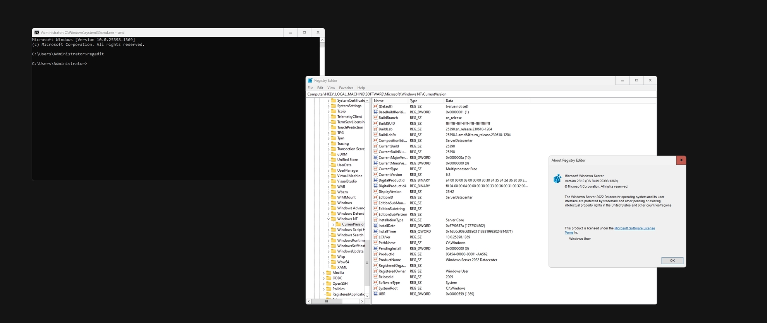Click the cmd icon in Command Prompt title bar

coord(37,32)
